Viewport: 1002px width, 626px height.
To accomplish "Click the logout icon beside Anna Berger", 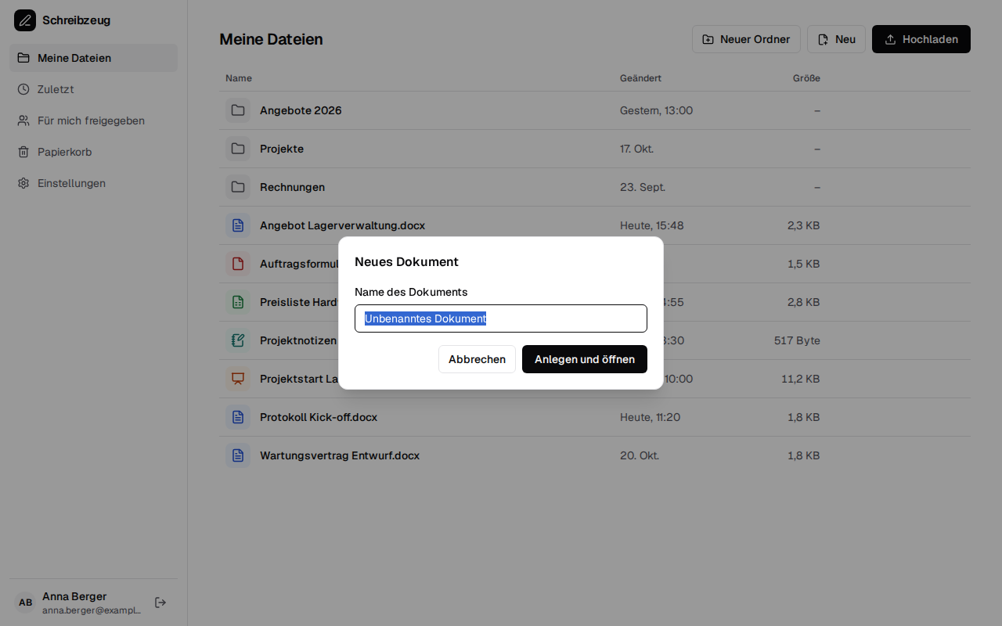I will (160, 603).
